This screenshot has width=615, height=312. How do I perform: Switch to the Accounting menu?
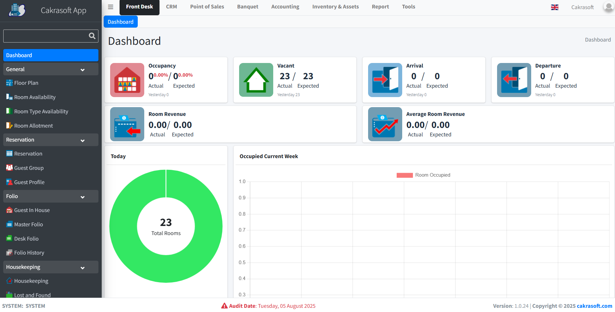click(x=285, y=6)
